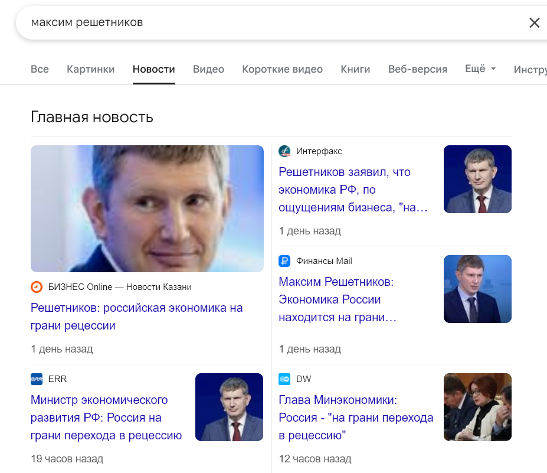The image size is (547, 473).
Task: Open the Интерфакс article headline link
Action: point(353,190)
